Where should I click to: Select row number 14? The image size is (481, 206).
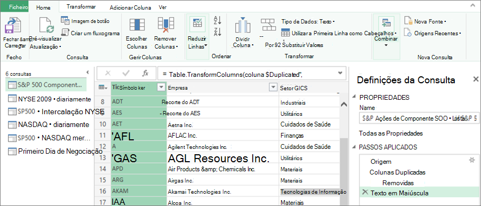(103, 169)
